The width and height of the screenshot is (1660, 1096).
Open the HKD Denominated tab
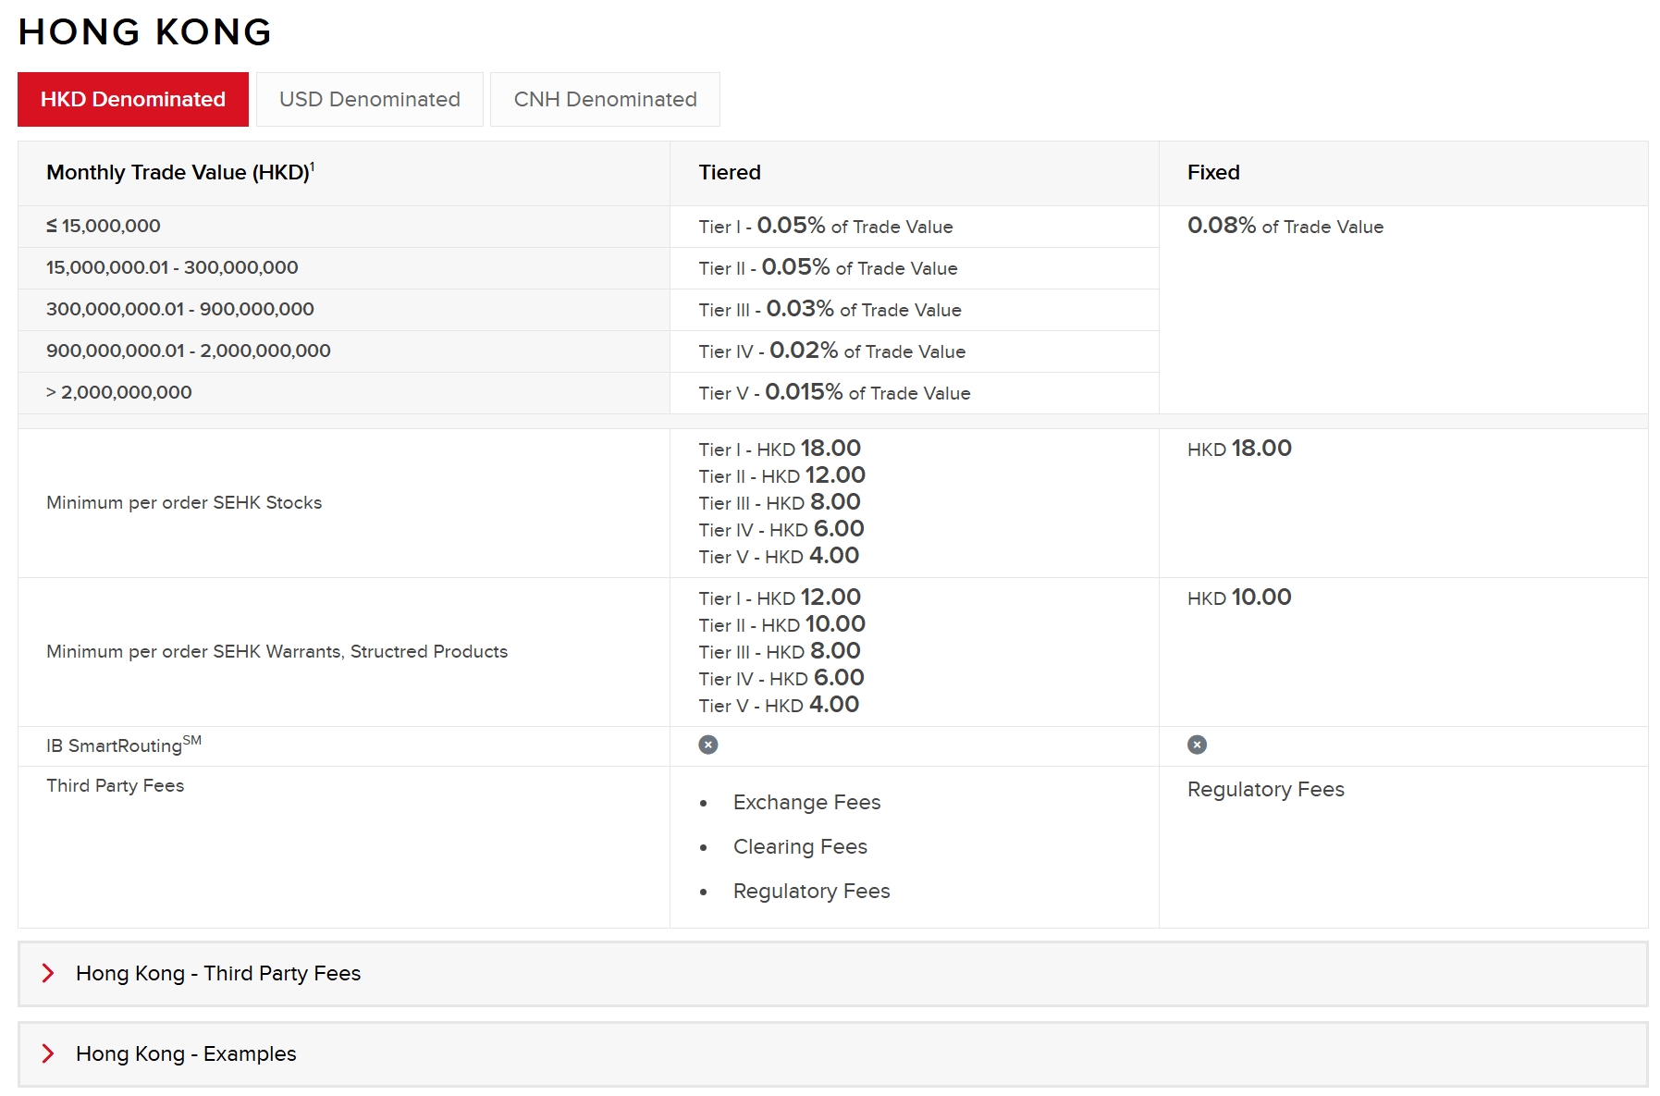click(133, 99)
